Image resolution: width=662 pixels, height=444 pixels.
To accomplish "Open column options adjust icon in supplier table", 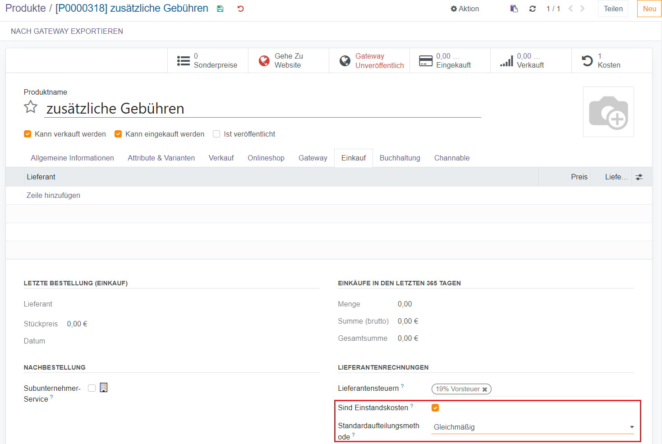I will pos(639,177).
